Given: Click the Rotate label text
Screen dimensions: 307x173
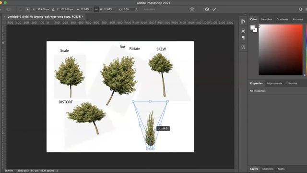Looking at the screenshot, I should click(135, 49).
